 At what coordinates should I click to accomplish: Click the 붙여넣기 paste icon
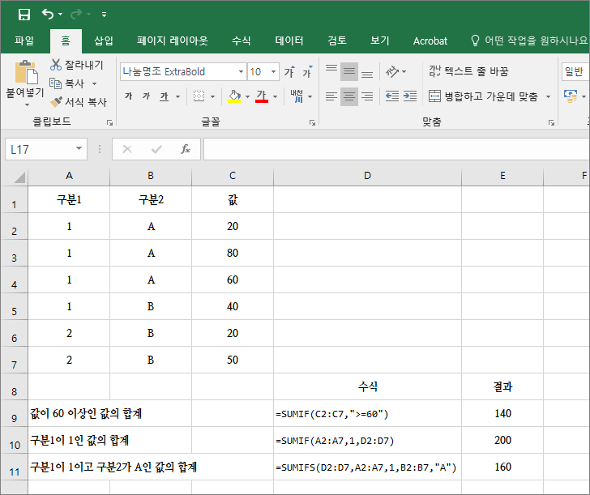coord(26,71)
